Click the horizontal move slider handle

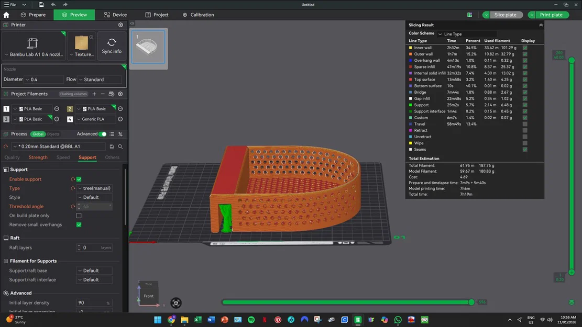tap(471, 302)
